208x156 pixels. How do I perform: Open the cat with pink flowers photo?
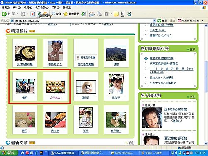(x=25, y=120)
